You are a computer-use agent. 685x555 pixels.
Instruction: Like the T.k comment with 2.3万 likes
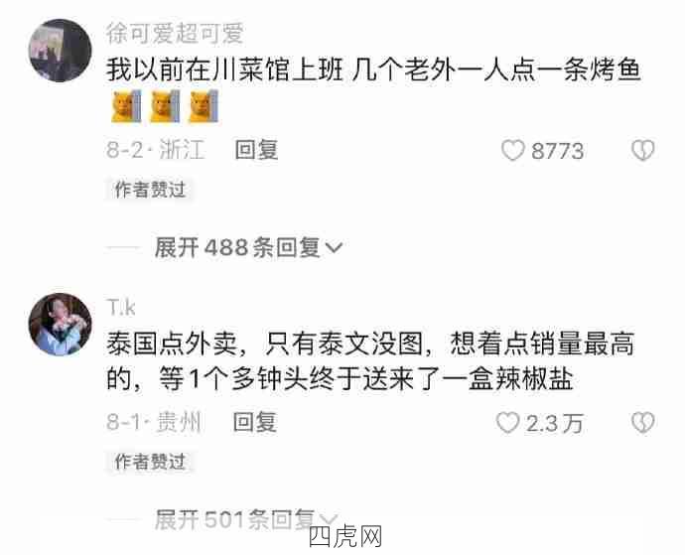click(x=507, y=423)
